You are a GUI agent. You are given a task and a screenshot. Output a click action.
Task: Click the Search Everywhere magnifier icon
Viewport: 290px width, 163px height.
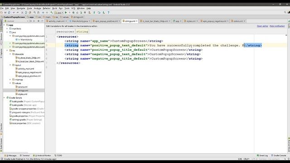[285, 12]
